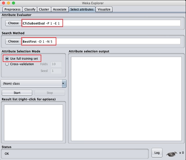Click the x 0 task counter
This screenshot has width=186, height=160.
coord(181,153)
